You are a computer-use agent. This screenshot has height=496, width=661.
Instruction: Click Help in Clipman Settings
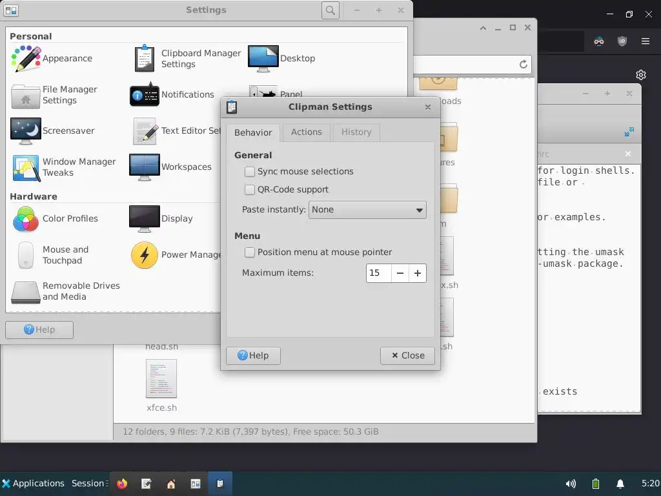(x=253, y=356)
